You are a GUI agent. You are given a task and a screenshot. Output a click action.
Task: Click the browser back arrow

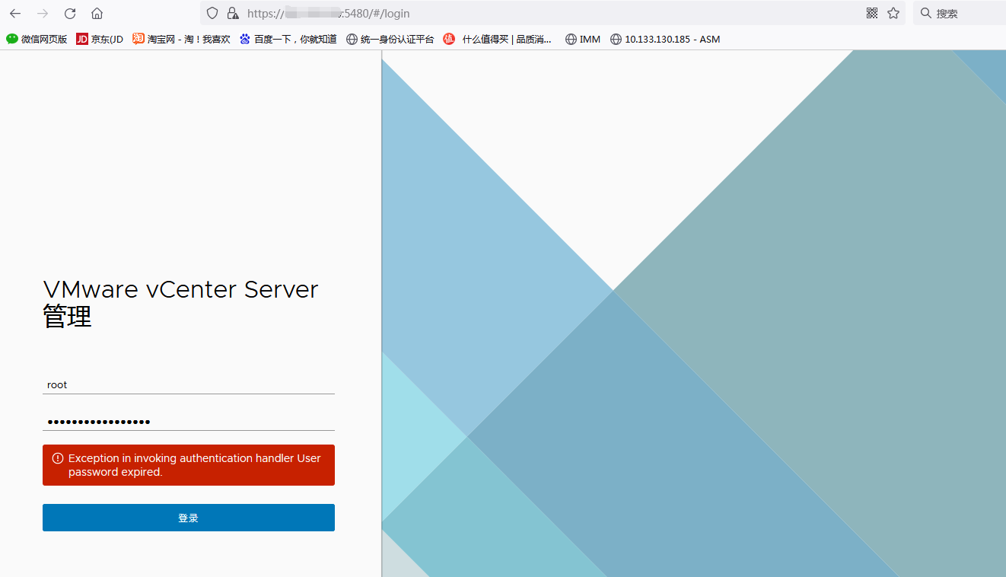click(x=15, y=14)
